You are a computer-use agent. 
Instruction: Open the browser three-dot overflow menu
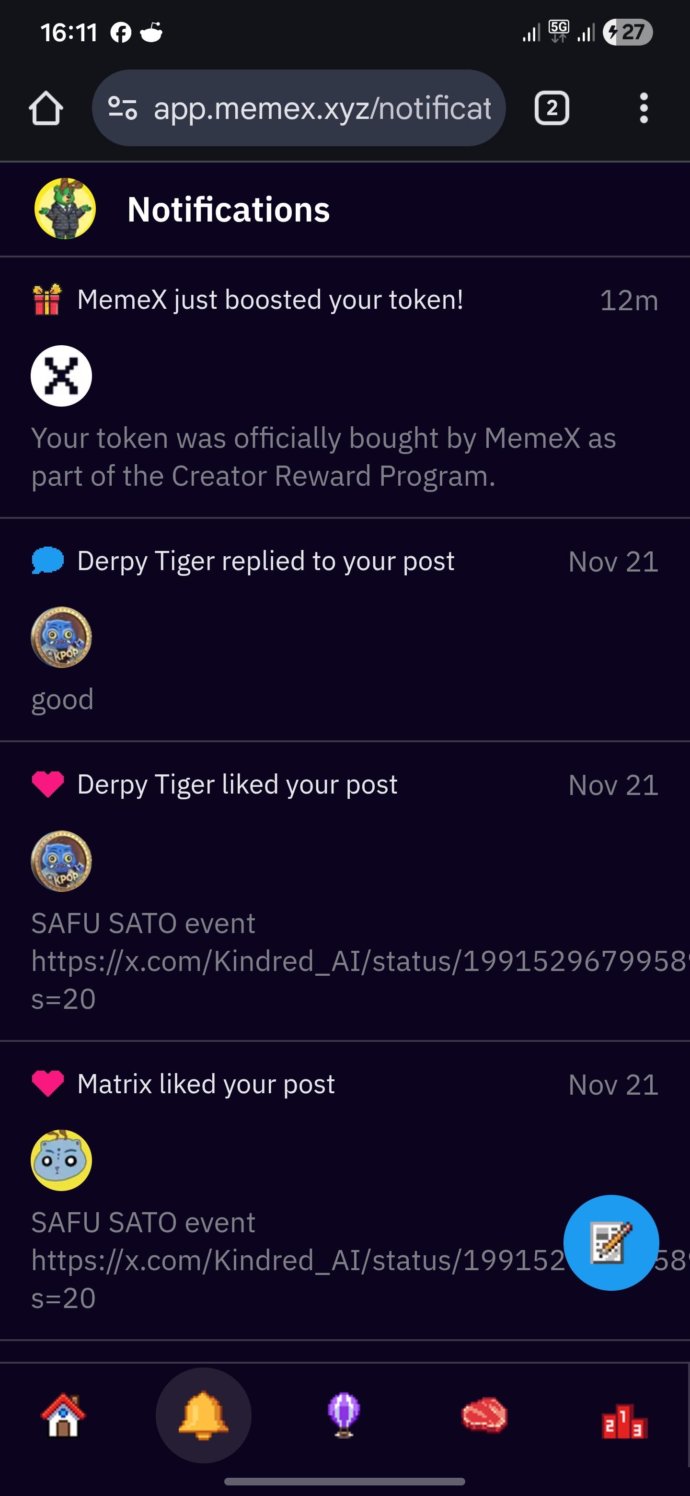point(643,108)
